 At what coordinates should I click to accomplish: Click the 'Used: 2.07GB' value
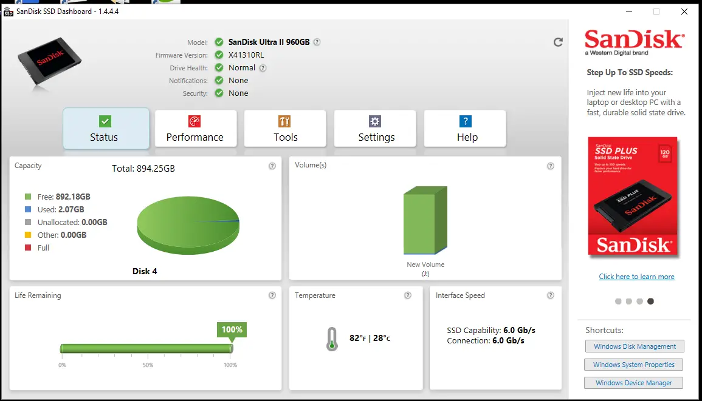[x=61, y=209]
